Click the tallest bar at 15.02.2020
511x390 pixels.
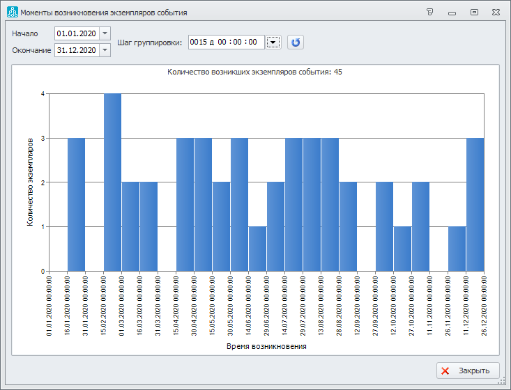point(113,182)
